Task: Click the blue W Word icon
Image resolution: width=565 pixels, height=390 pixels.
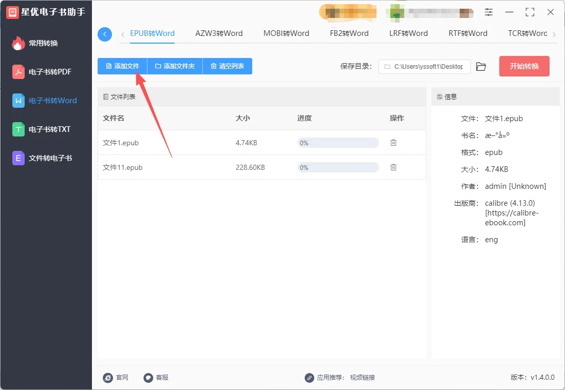Action: click(x=18, y=101)
